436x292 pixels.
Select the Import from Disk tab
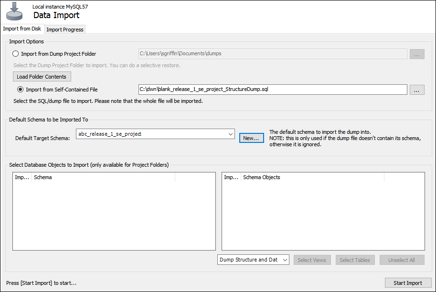pos(22,29)
